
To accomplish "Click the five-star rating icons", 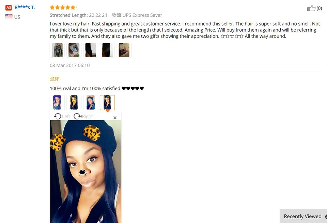I will coord(63,8).
